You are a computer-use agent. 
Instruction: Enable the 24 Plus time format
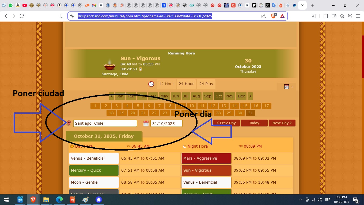click(206, 84)
